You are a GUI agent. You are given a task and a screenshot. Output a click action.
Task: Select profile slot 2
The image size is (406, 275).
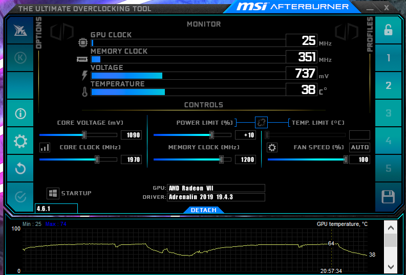point(388,85)
